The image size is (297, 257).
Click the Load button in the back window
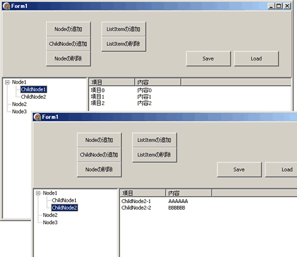click(256, 58)
